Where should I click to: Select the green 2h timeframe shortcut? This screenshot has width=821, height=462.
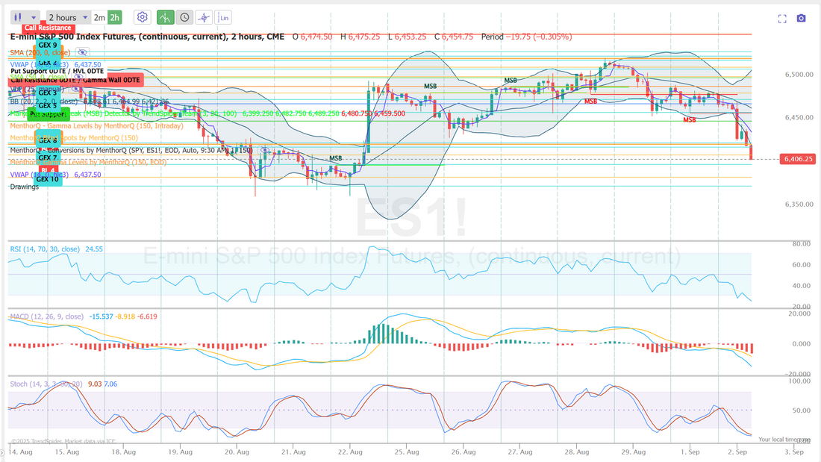pos(114,17)
